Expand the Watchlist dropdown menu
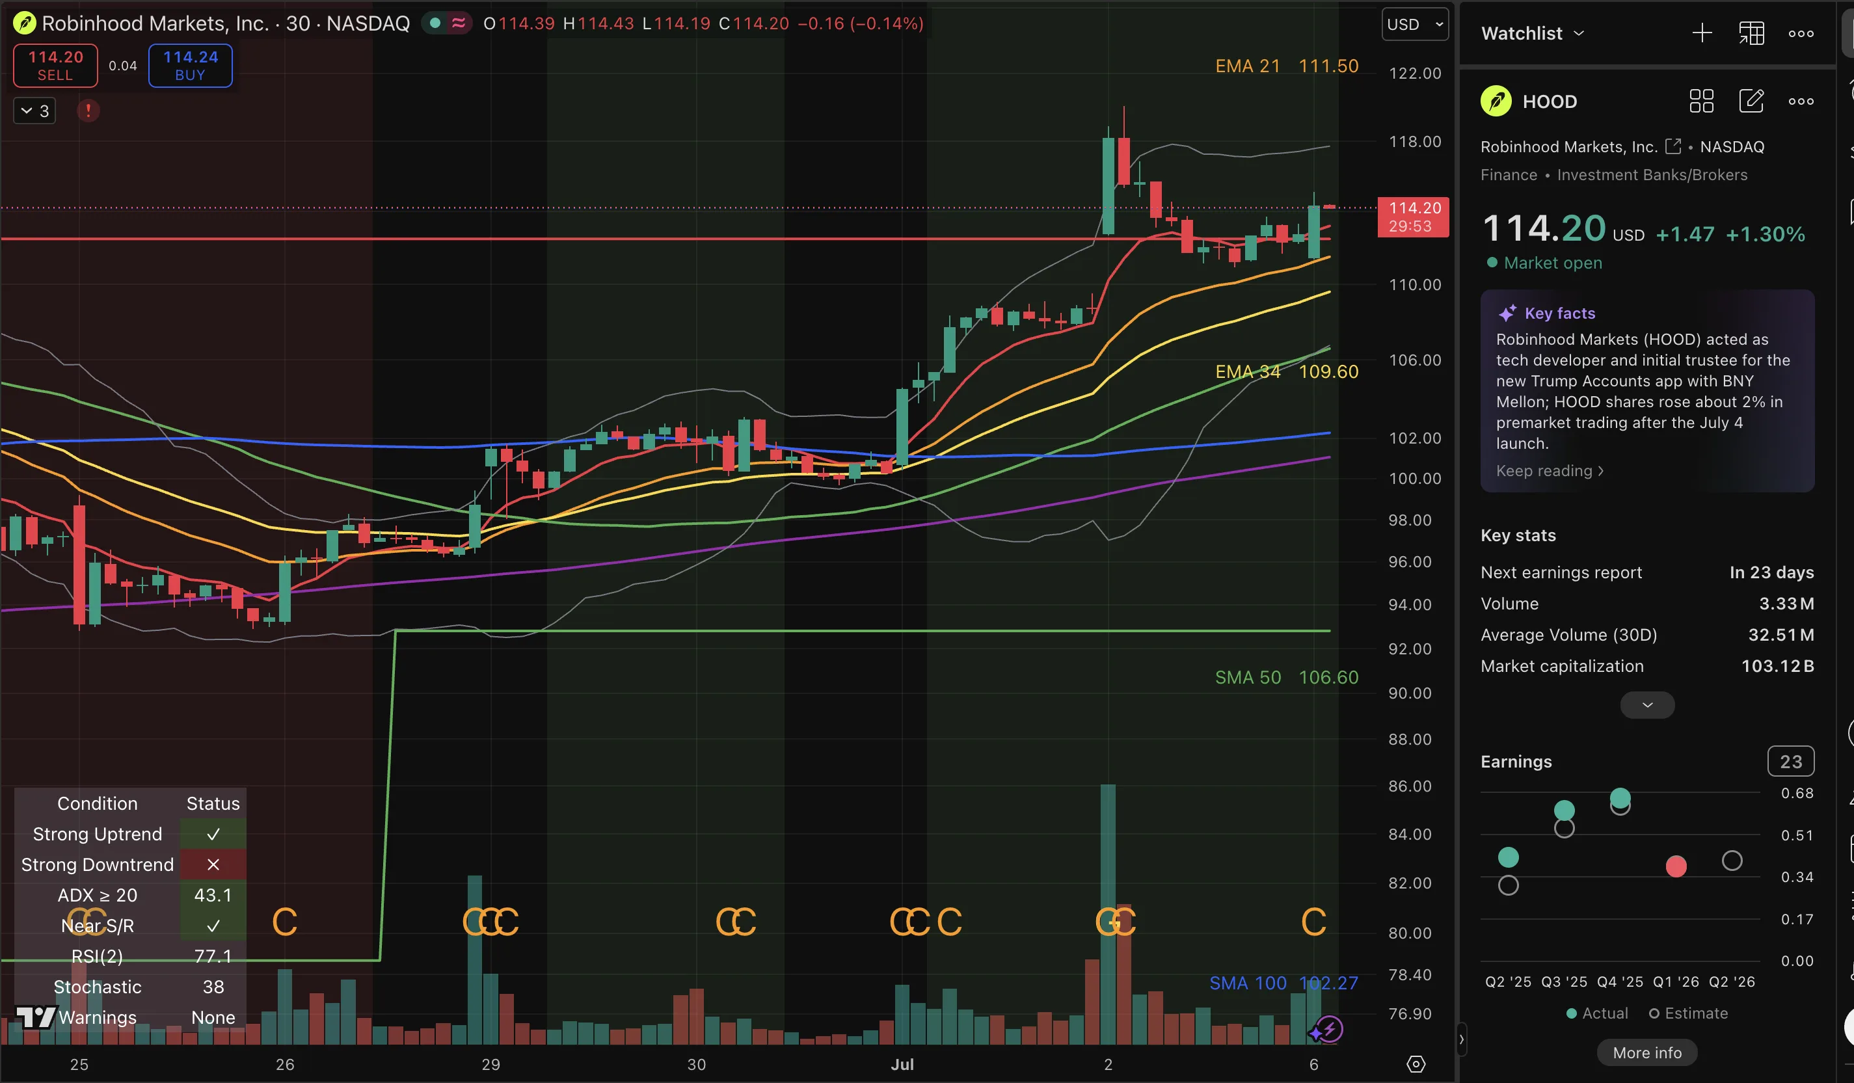 1533,33
